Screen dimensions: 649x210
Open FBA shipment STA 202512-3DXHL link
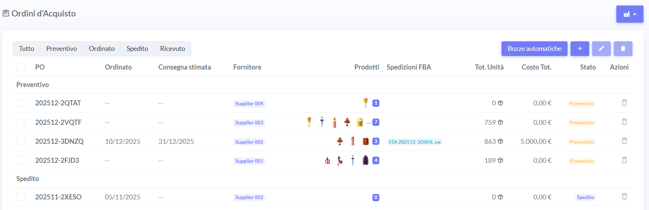(414, 142)
